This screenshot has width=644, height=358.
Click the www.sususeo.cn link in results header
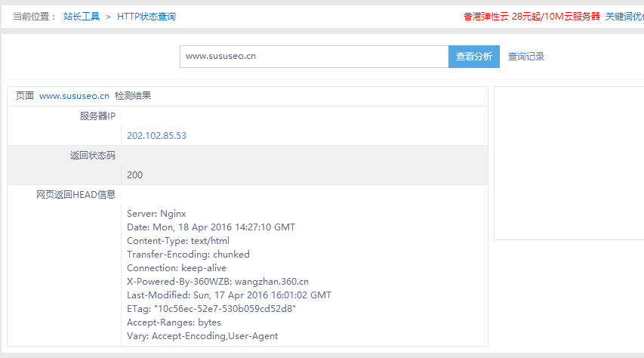(x=74, y=96)
